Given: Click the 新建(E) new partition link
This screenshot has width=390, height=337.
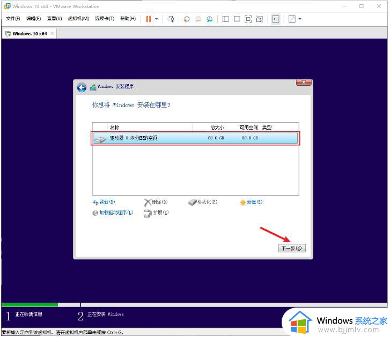Looking at the screenshot, I should point(251,202).
